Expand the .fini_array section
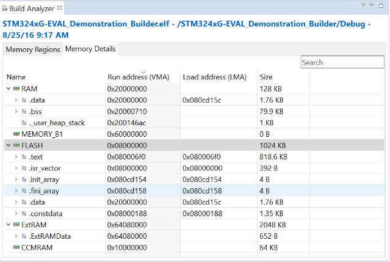Screen dimensions: 390x262 click(x=16, y=191)
